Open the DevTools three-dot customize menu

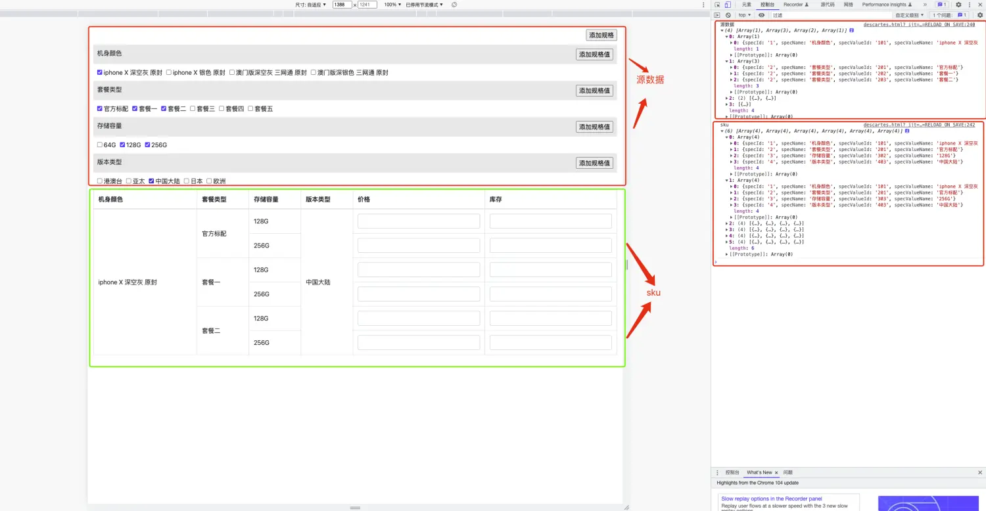click(970, 5)
